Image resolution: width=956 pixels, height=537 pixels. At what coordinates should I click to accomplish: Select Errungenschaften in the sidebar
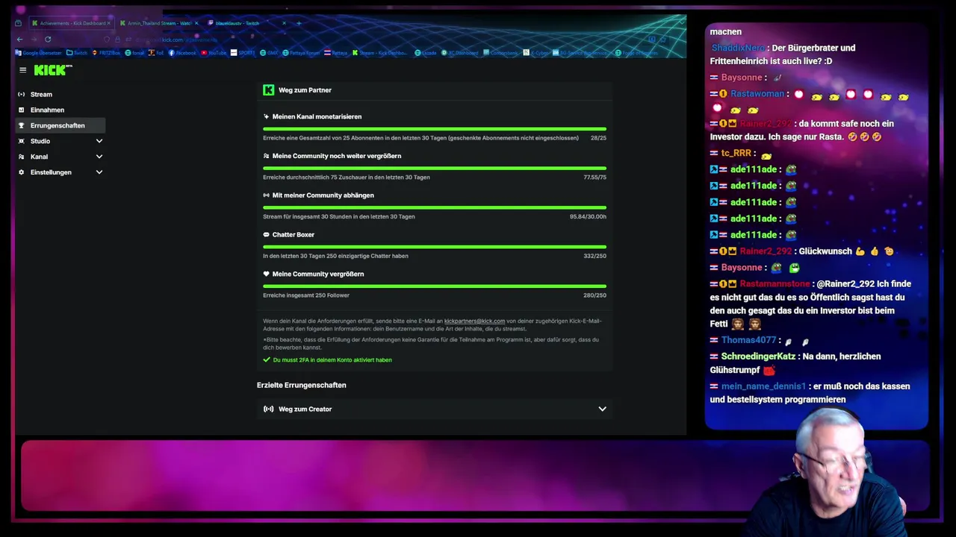click(60, 125)
